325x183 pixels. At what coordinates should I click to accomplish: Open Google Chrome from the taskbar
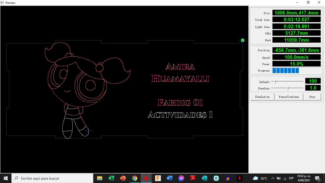click(x=135, y=178)
